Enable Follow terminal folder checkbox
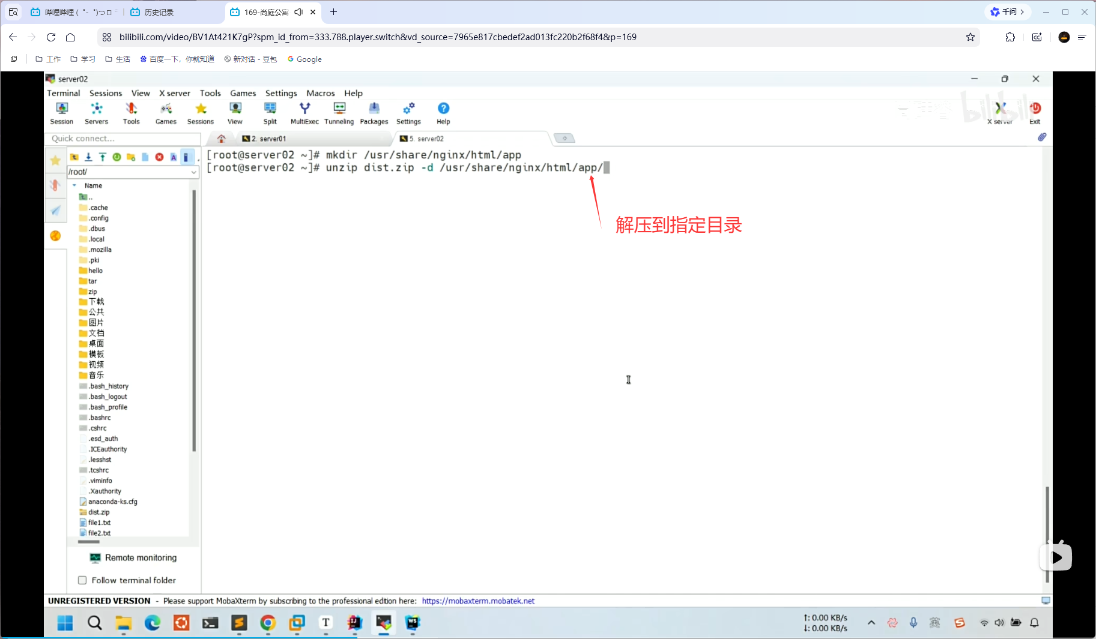1096x639 pixels. 82,580
